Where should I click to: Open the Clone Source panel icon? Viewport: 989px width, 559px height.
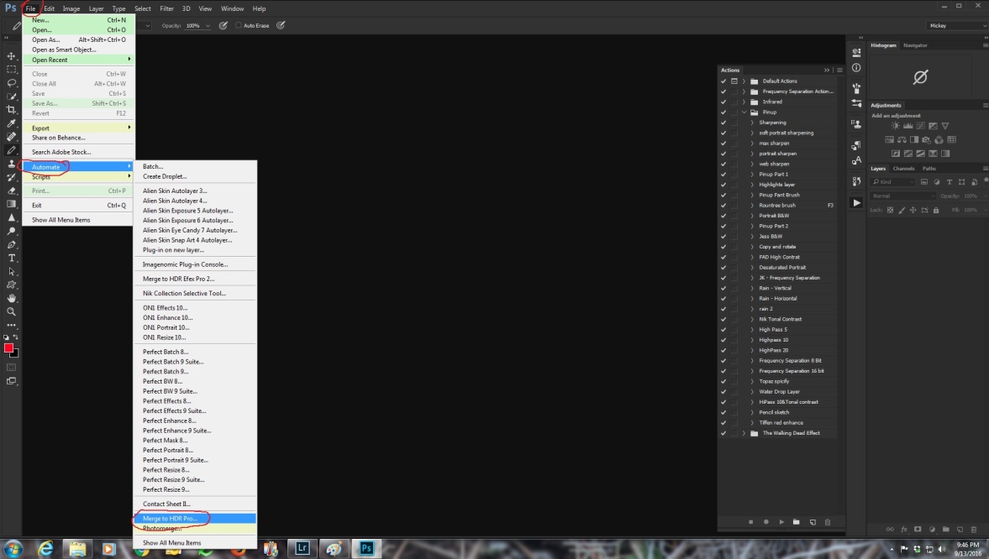(856, 124)
